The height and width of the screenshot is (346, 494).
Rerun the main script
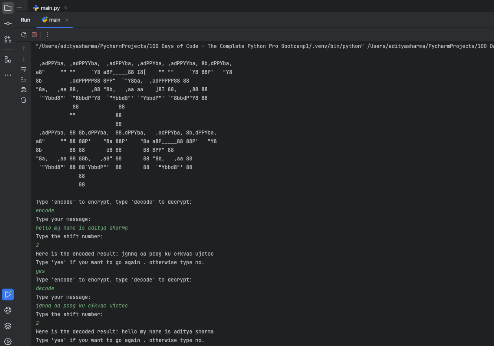[x=24, y=35]
